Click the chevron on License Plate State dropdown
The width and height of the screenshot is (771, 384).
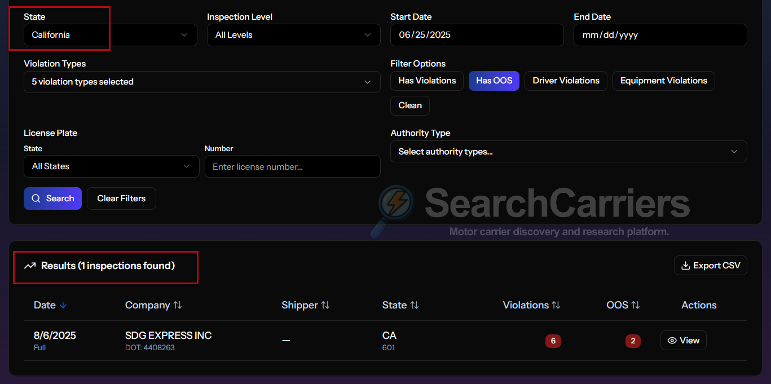click(x=187, y=166)
